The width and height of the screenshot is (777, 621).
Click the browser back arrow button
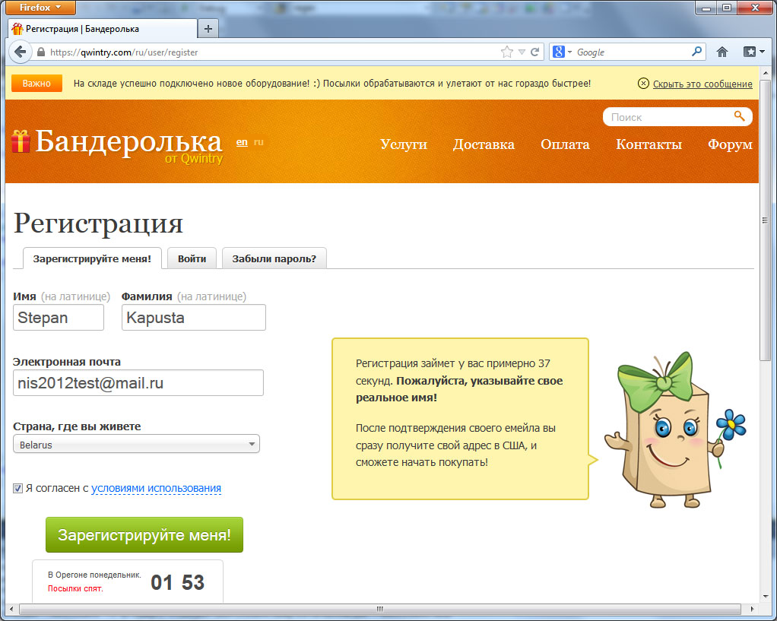[20, 52]
